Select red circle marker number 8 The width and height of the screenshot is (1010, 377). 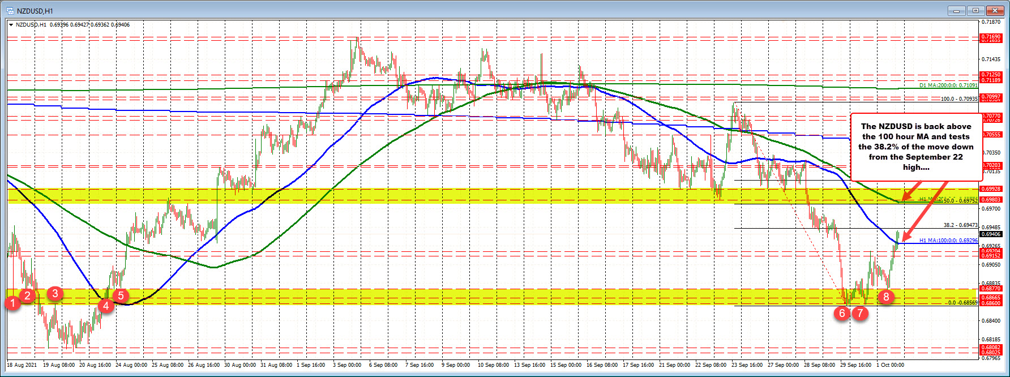point(887,296)
